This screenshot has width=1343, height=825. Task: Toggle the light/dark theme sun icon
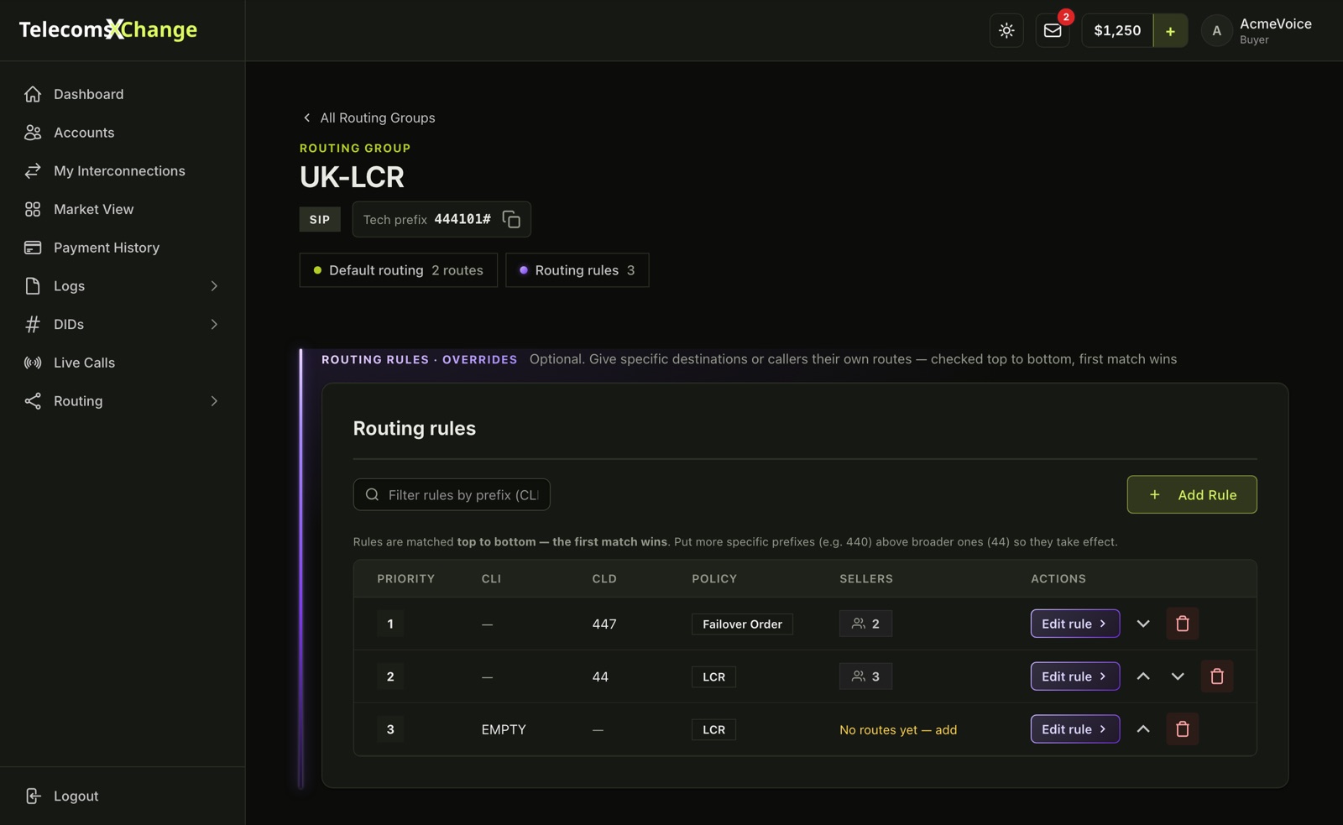(x=1006, y=31)
